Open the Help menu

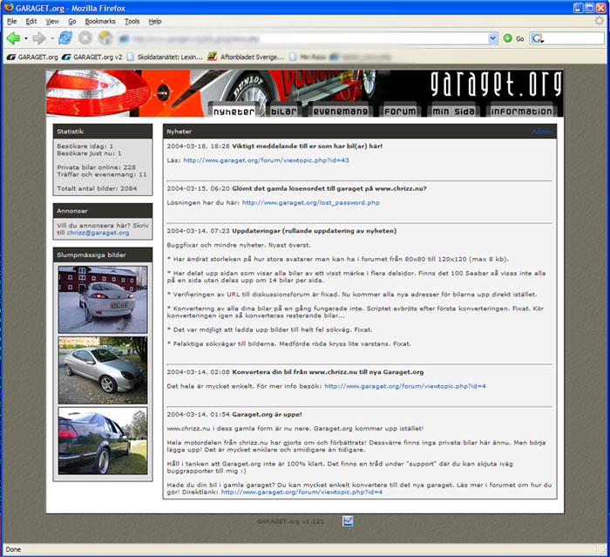coord(155,22)
